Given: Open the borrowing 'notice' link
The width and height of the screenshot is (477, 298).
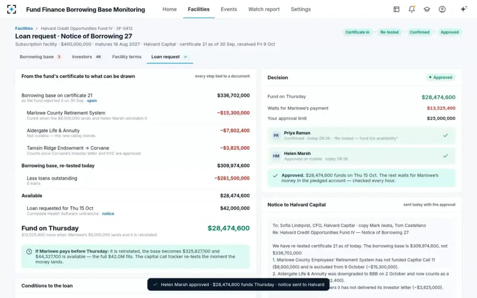Looking at the screenshot, I should pos(108,214).
